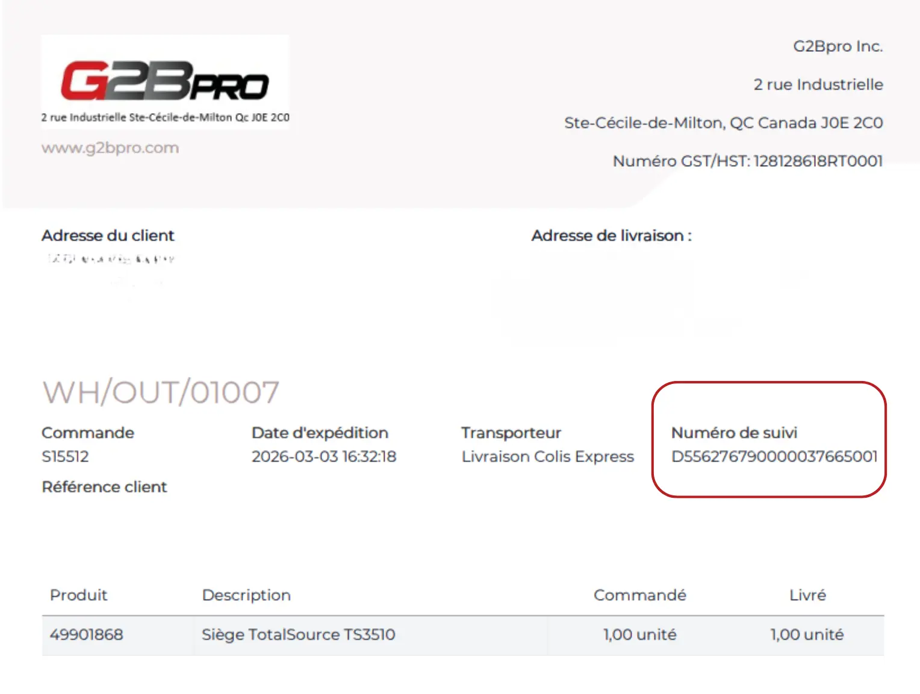920x694 pixels.
Task: Click the Description column header
Action: pos(246,595)
